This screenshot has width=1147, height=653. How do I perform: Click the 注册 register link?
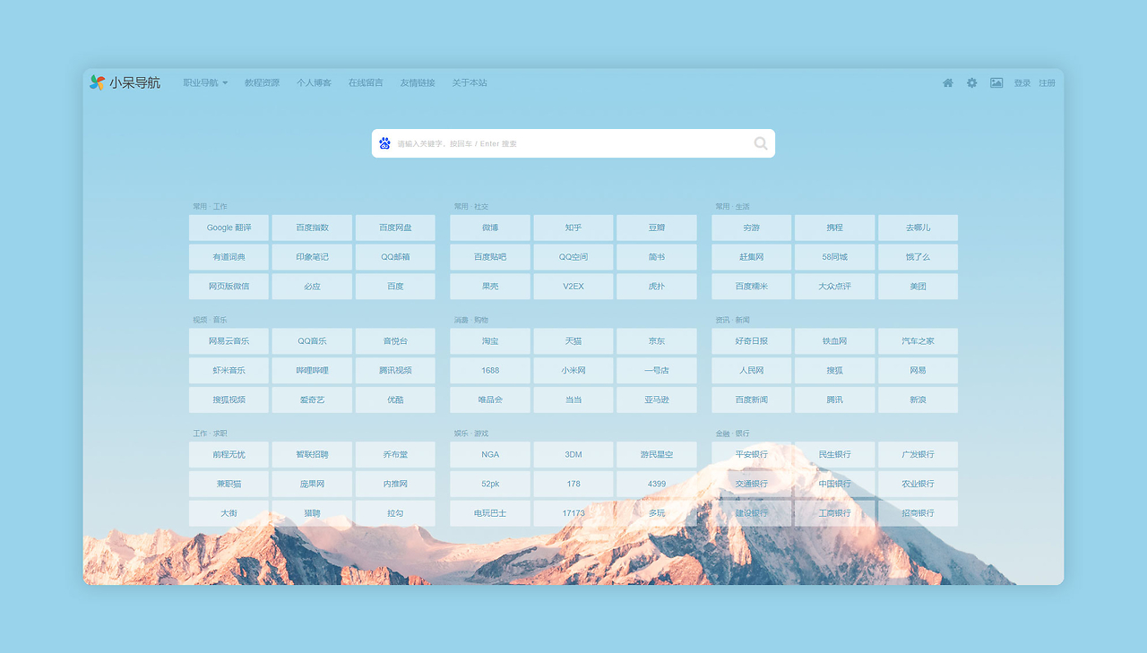coord(1047,83)
